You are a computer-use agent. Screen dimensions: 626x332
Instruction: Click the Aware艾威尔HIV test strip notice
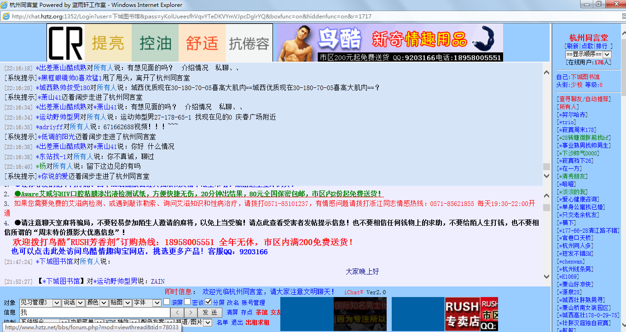[198, 194]
